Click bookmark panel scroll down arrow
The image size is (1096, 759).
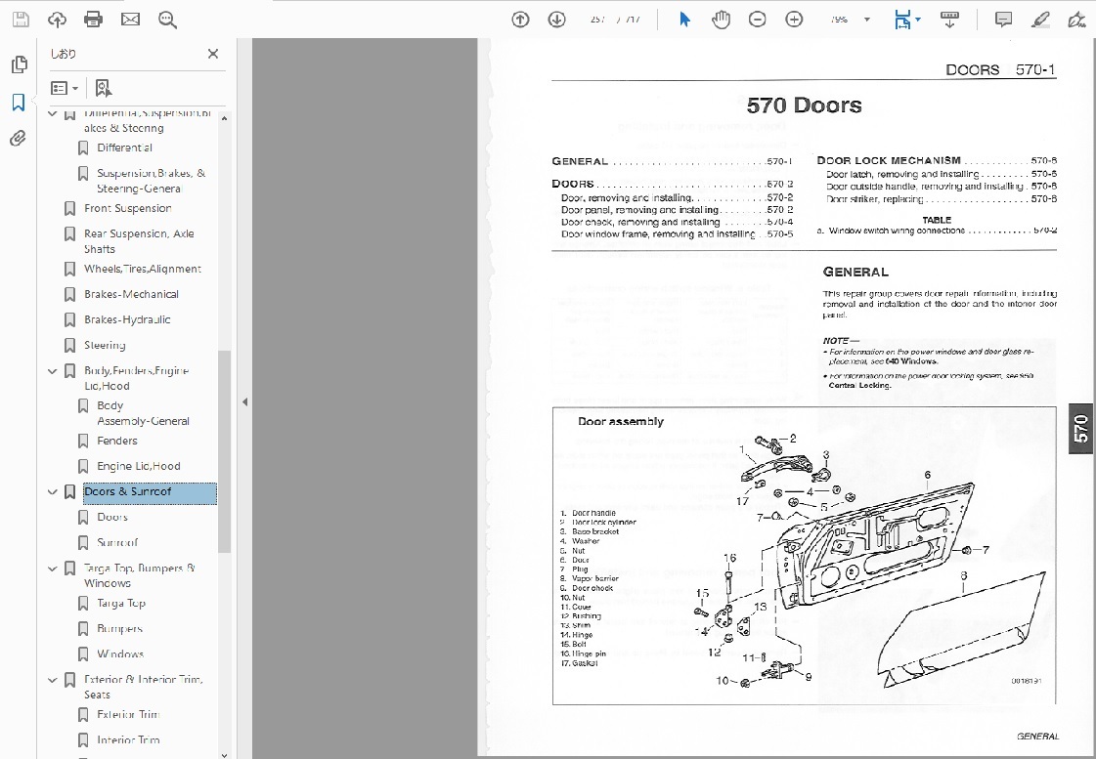tap(224, 754)
